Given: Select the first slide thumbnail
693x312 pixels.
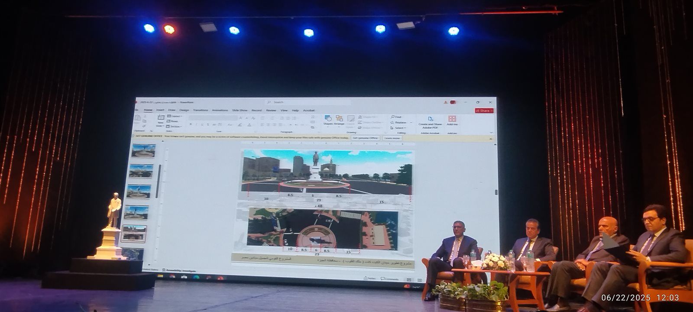Looking at the screenshot, I should click(x=143, y=151).
